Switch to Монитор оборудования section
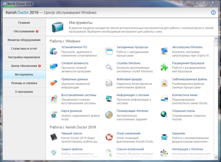221x162 pixels. click(x=24, y=40)
